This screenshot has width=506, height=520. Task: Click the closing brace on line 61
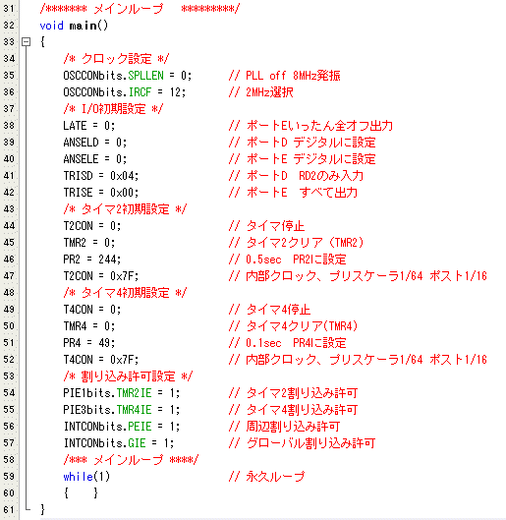coord(42,510)
